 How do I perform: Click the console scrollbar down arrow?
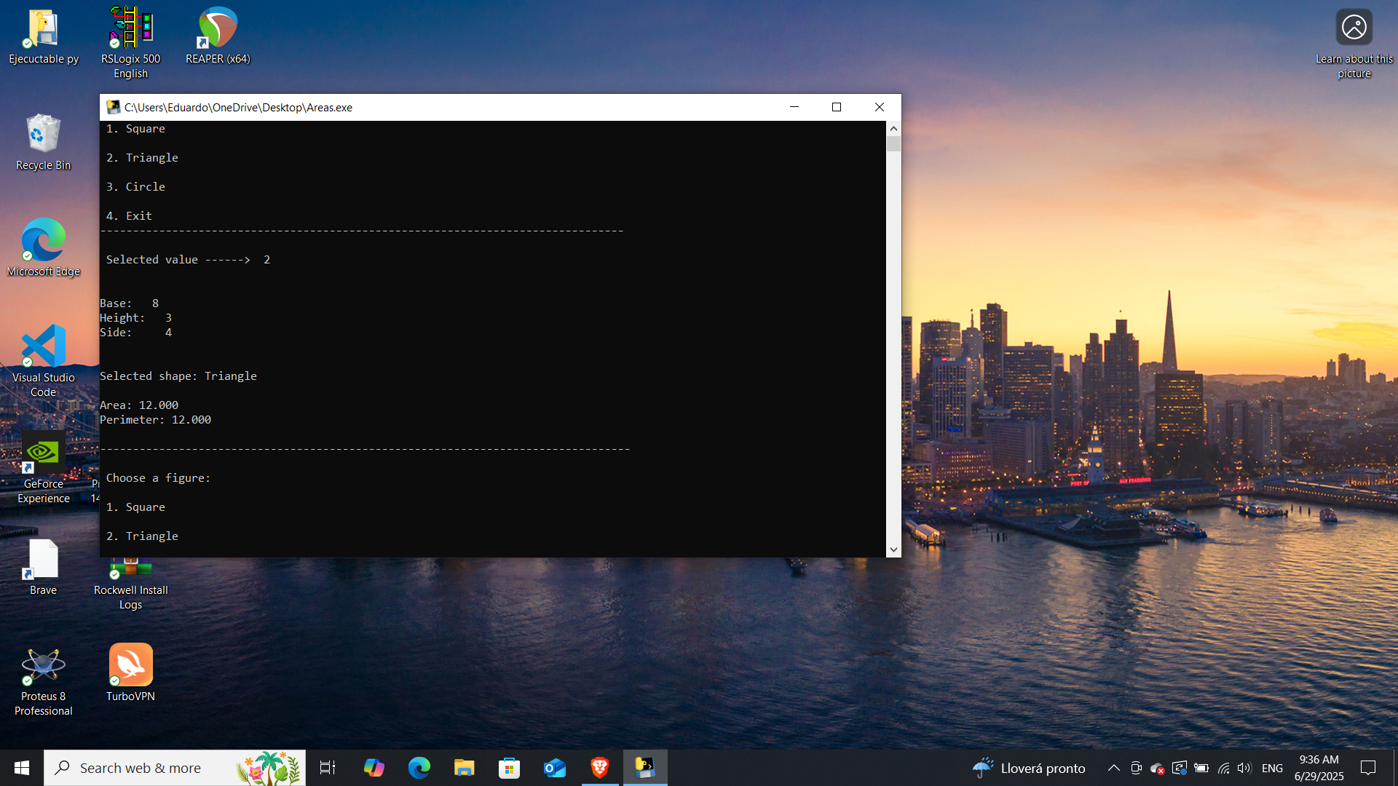(x=893, y=550)
